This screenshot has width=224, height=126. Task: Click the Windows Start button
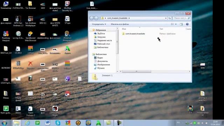click(5, 123)
